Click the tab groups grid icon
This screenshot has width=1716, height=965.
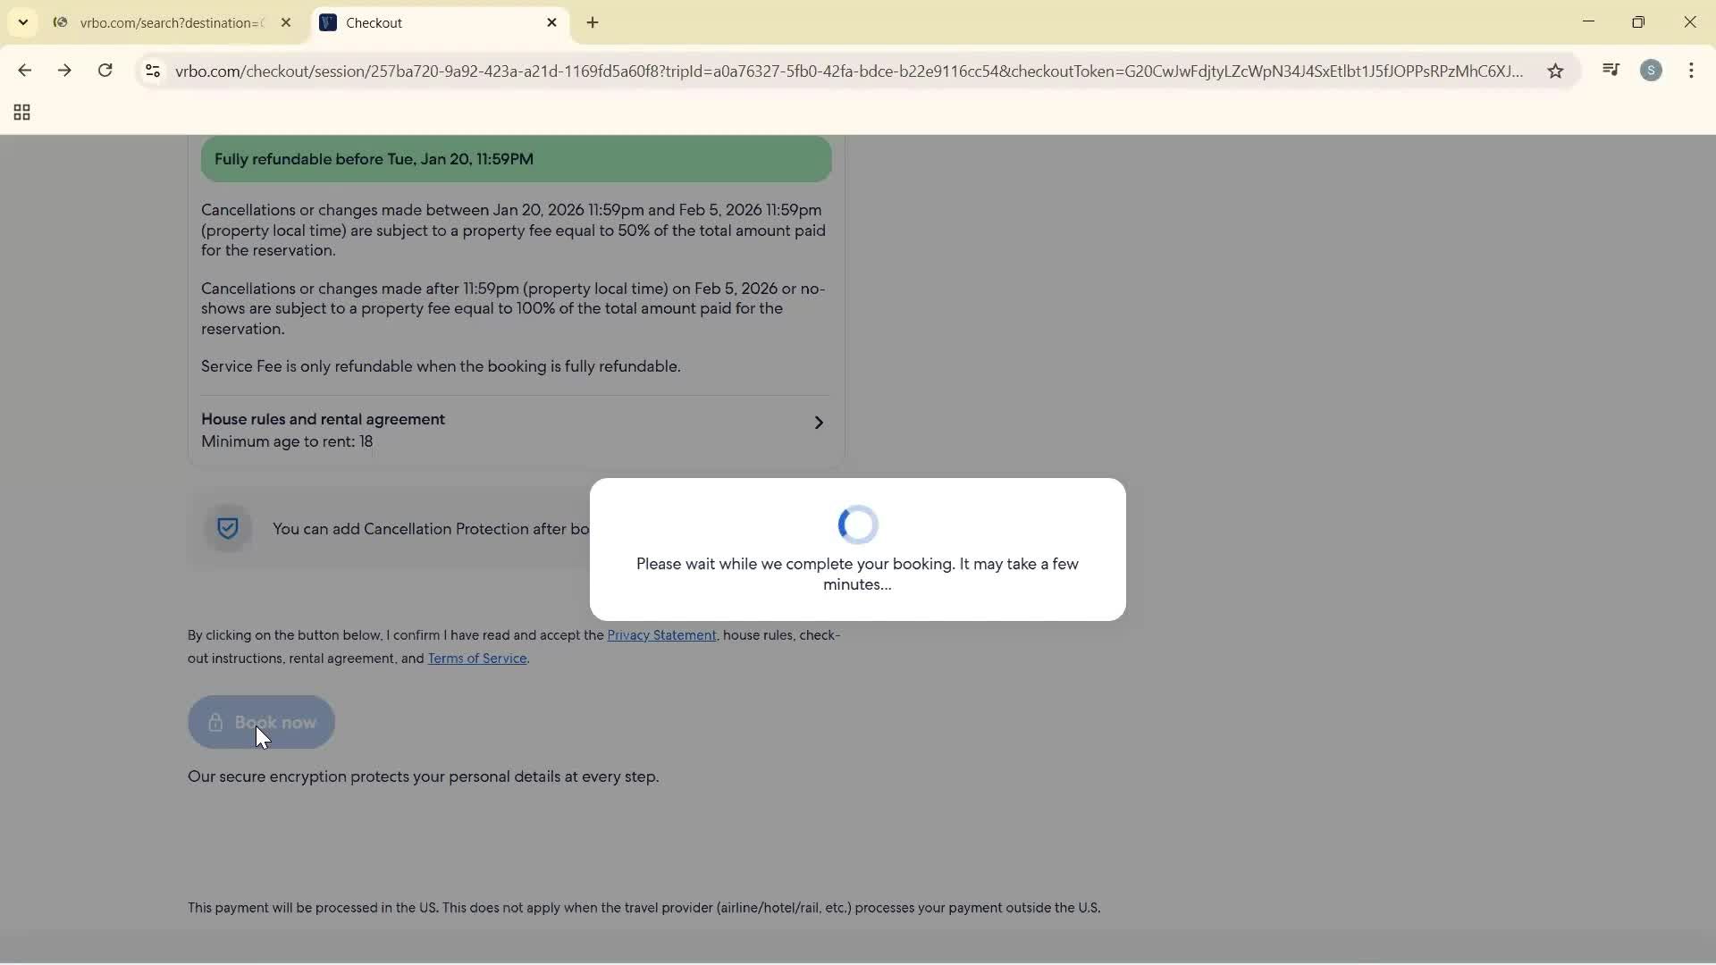[21, 112]
